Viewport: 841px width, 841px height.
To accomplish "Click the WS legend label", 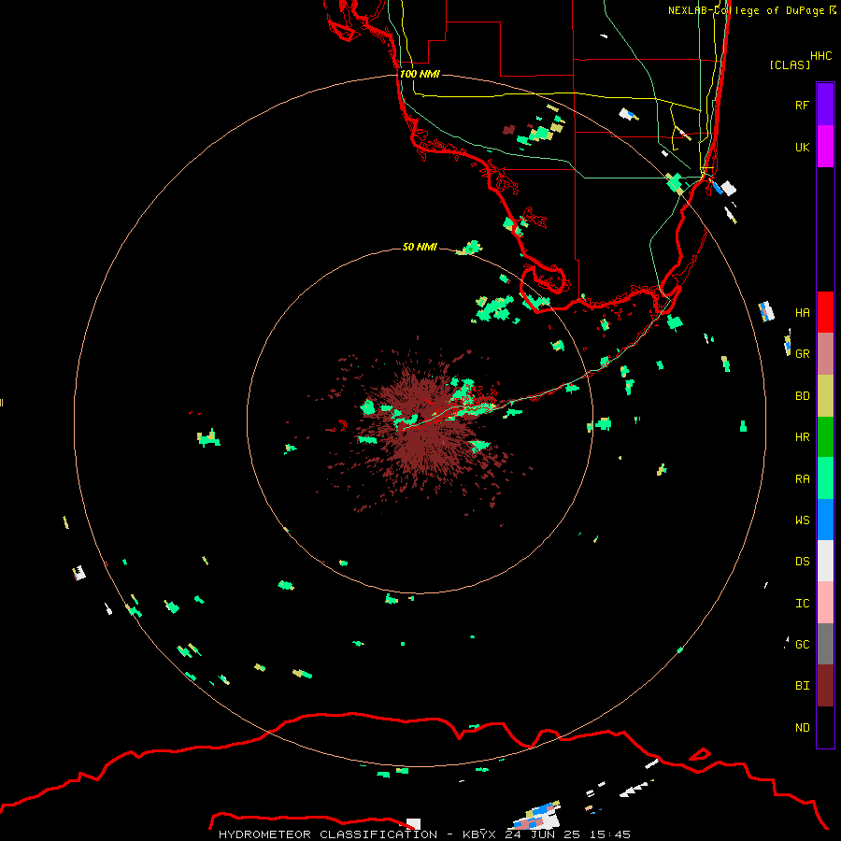I will [x=802, y=520].
